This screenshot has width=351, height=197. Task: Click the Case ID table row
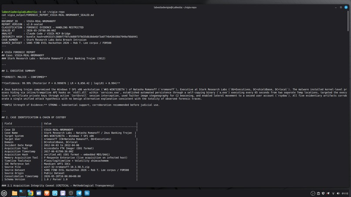point(69,130)
